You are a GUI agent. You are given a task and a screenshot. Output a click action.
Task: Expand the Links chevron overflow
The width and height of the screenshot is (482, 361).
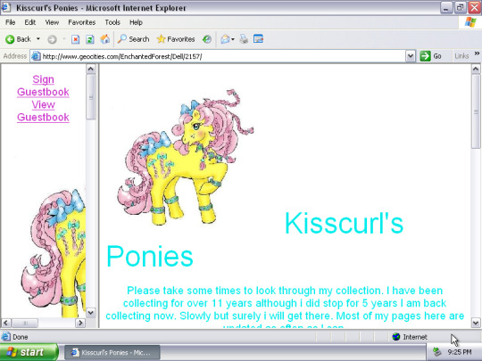477,53
